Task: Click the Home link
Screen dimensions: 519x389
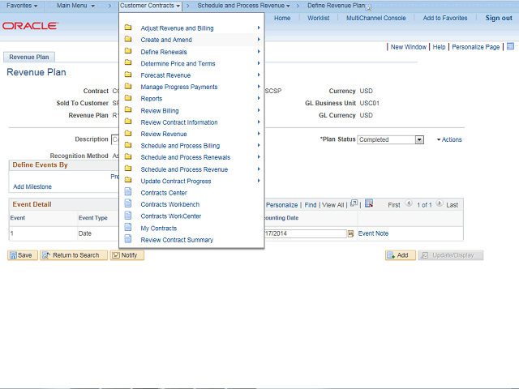Action: (282, 18)
